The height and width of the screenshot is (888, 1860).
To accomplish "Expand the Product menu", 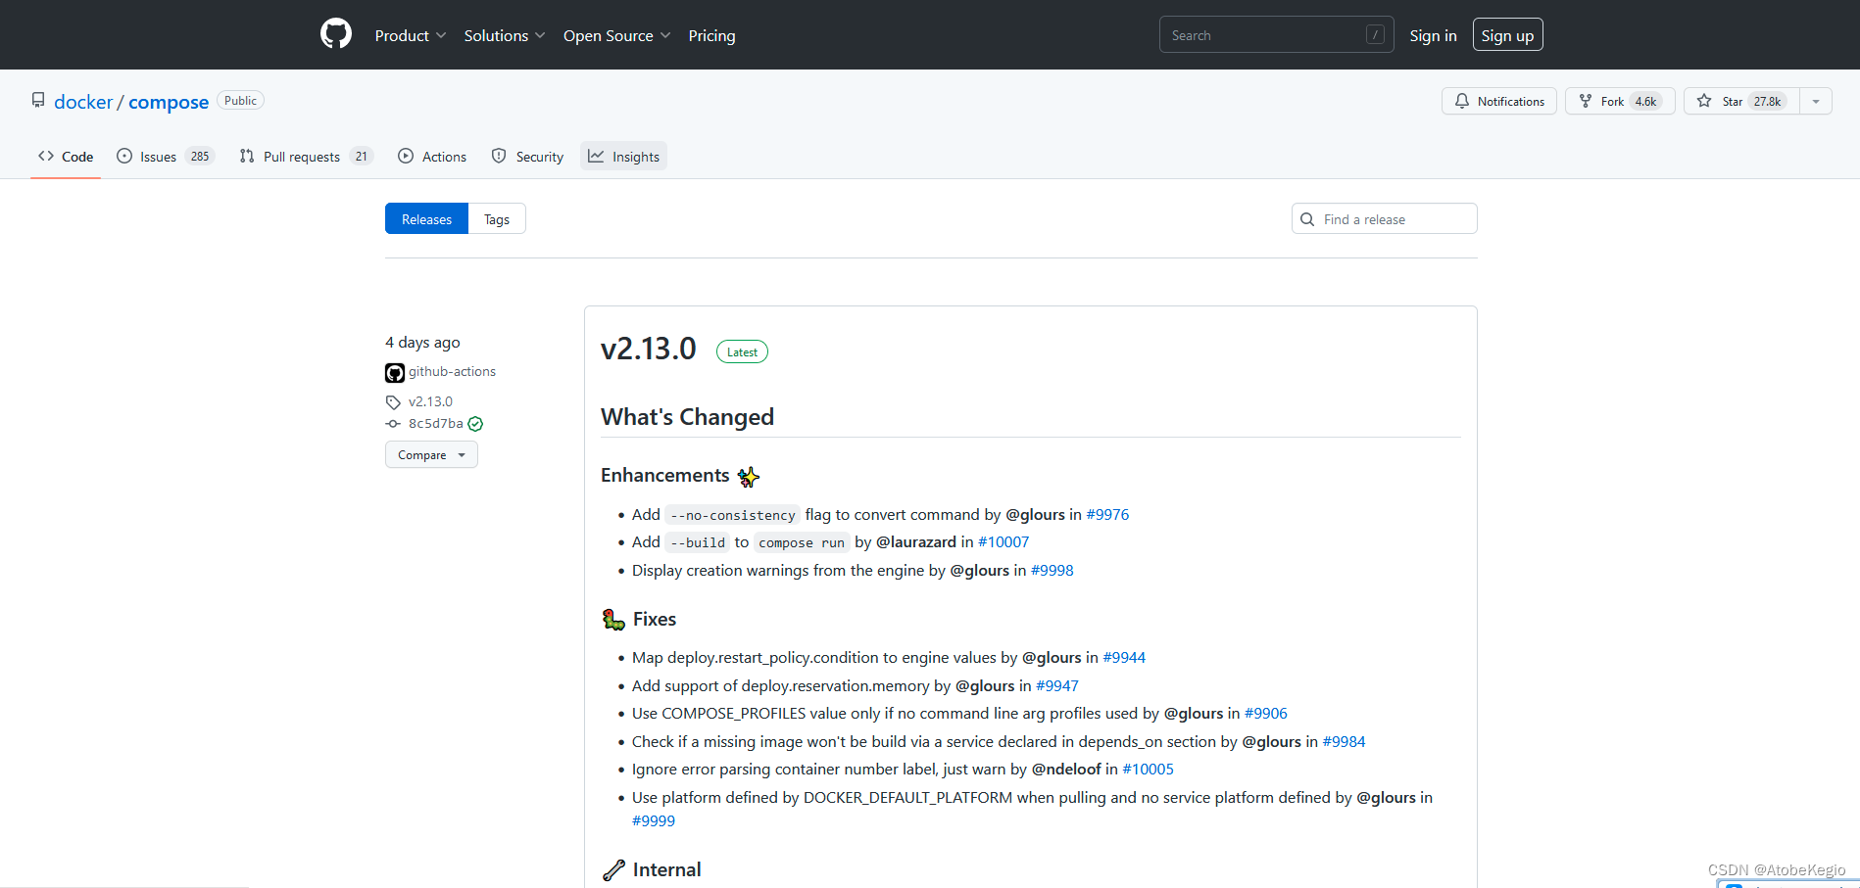I will tap(411, 35).
